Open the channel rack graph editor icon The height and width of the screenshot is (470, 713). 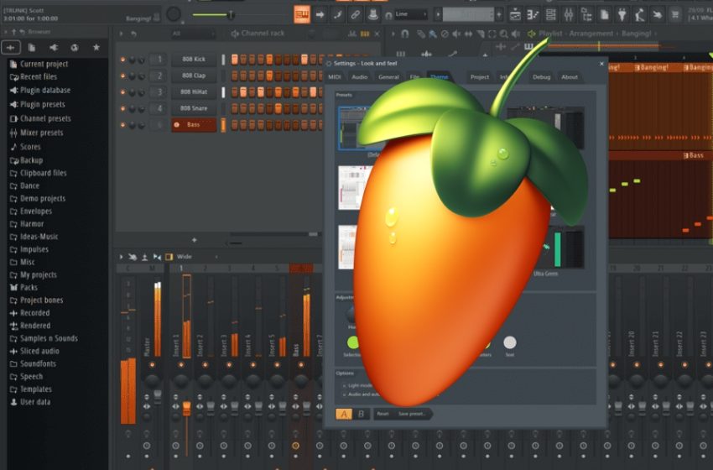point(352,34)
